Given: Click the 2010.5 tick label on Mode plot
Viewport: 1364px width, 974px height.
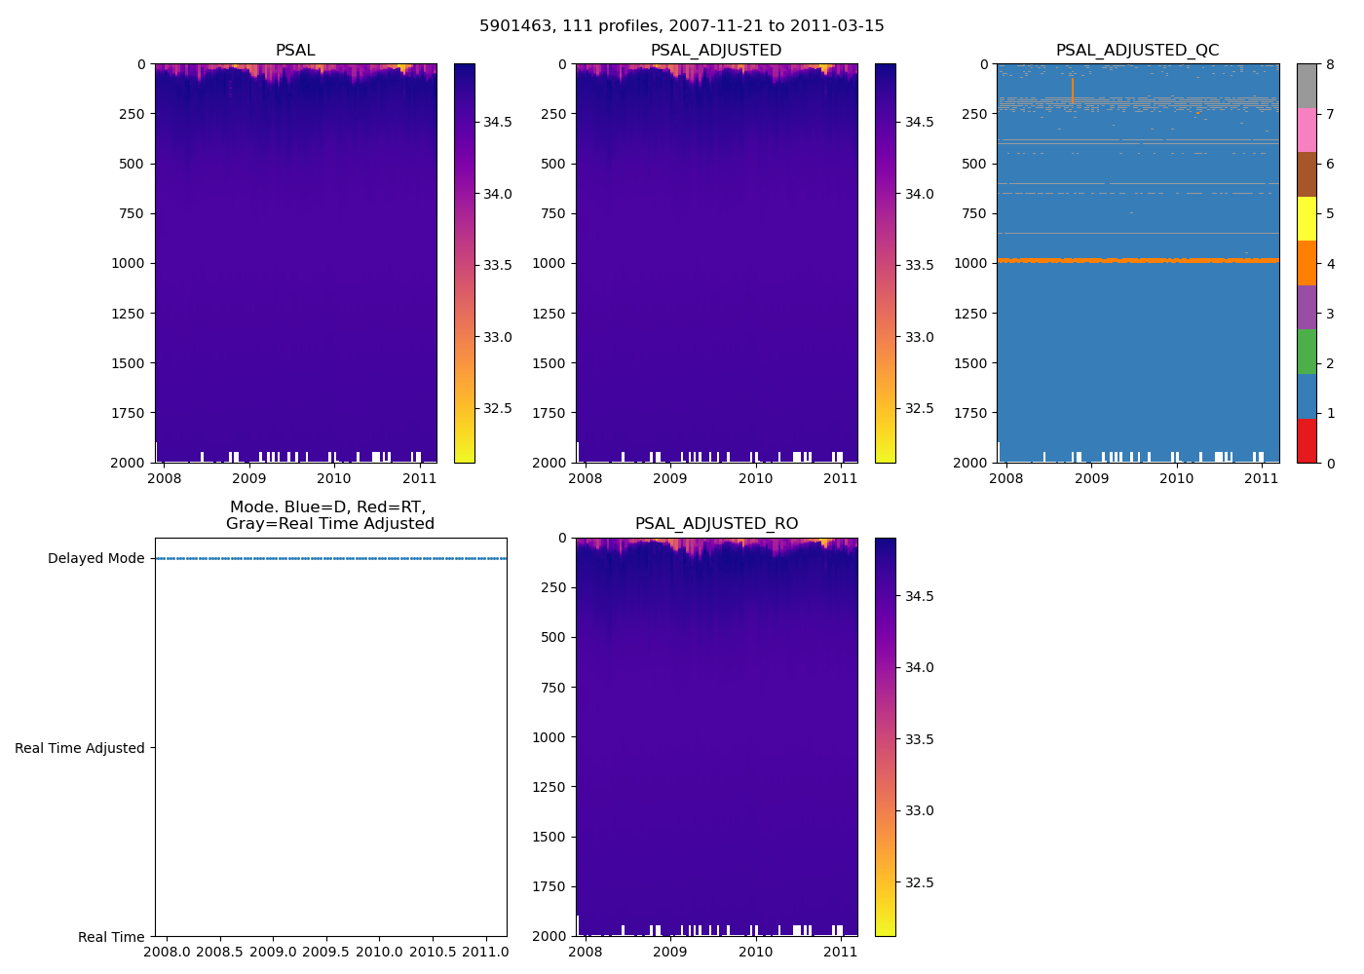Looking at the screenshot, I should pyautogui.click(x=432, y=951).
